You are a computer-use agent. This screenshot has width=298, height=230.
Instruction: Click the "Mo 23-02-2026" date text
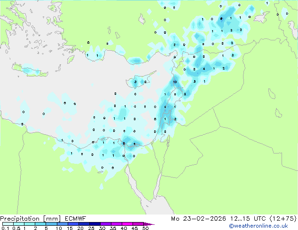(x=199, y=219)
